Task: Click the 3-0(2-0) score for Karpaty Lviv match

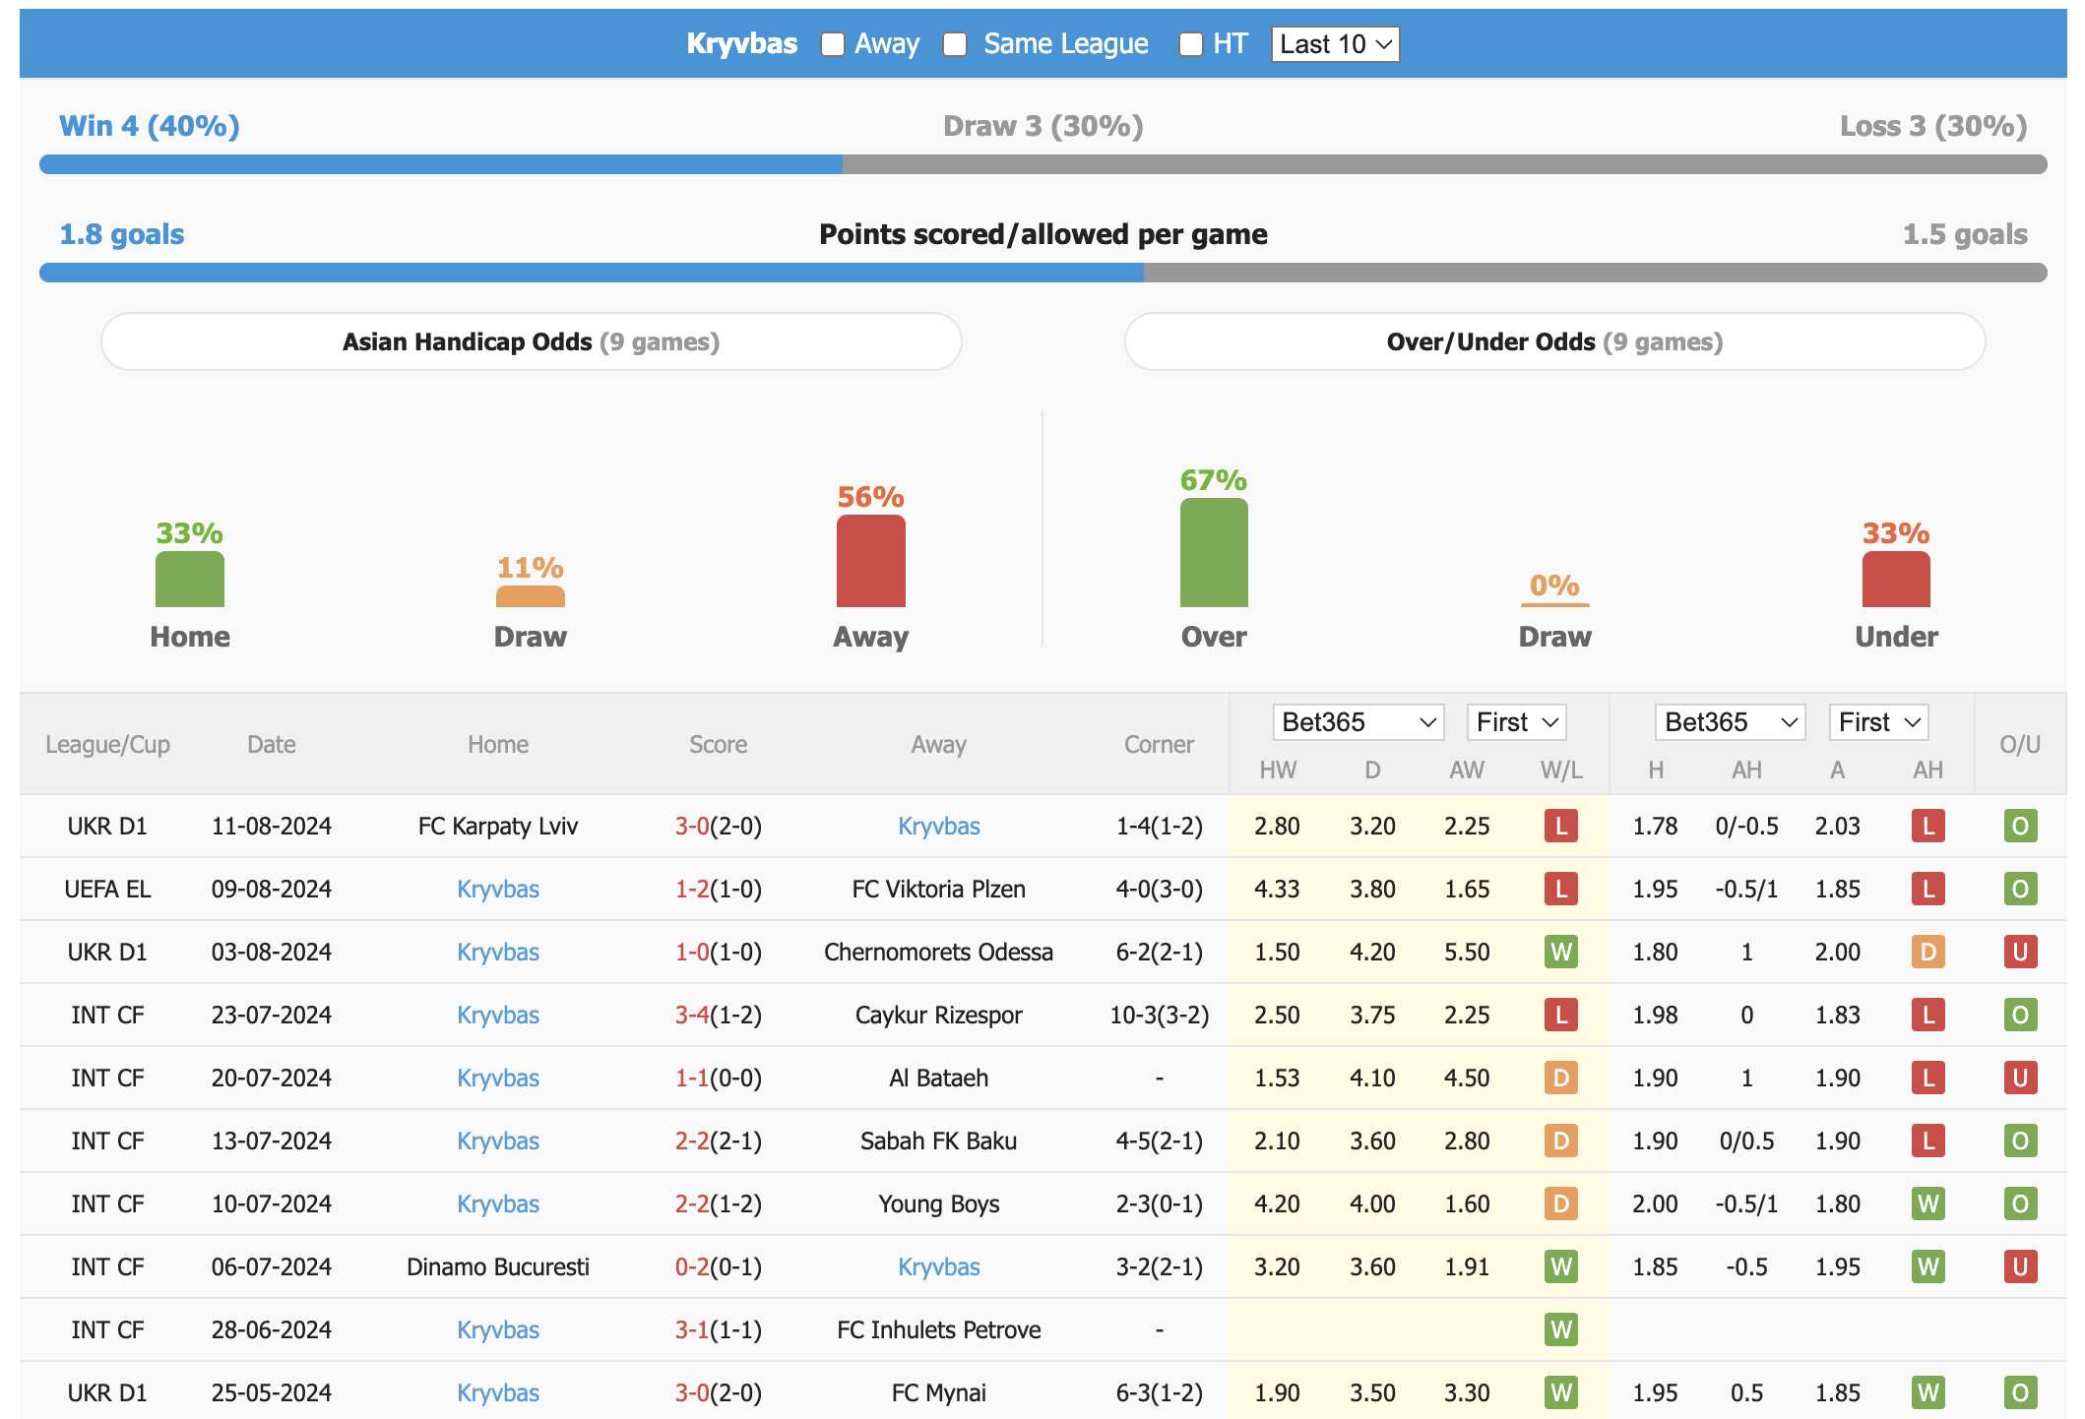Action: 719,826
